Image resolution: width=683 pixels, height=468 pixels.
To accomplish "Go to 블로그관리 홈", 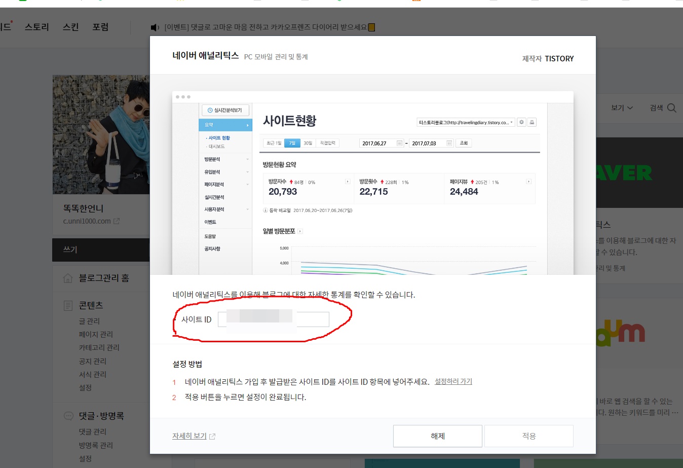I will point(104,278).
